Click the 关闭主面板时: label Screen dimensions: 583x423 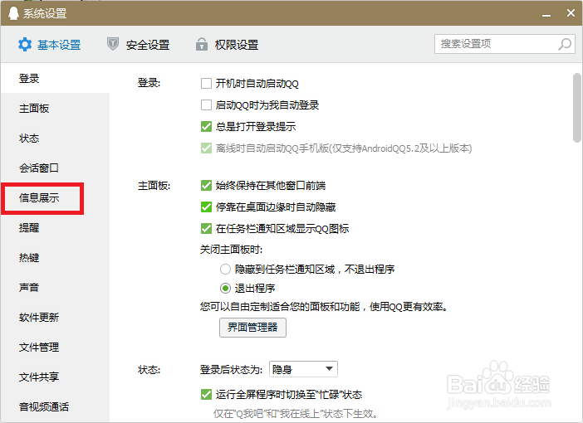[231, 249]
